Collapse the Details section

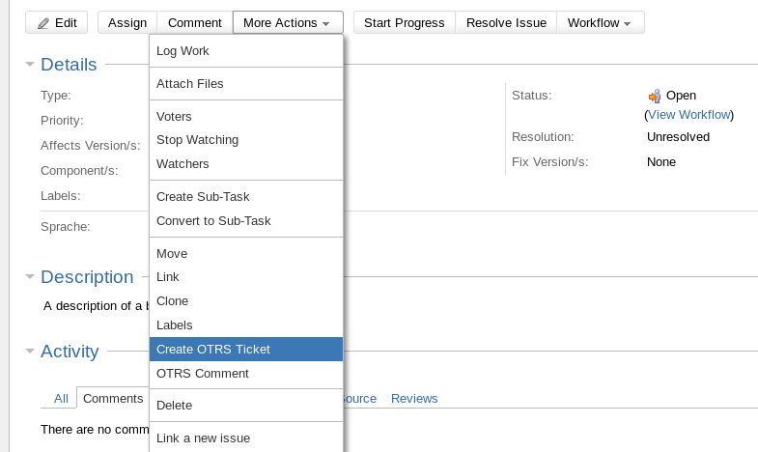coord(30,65)
